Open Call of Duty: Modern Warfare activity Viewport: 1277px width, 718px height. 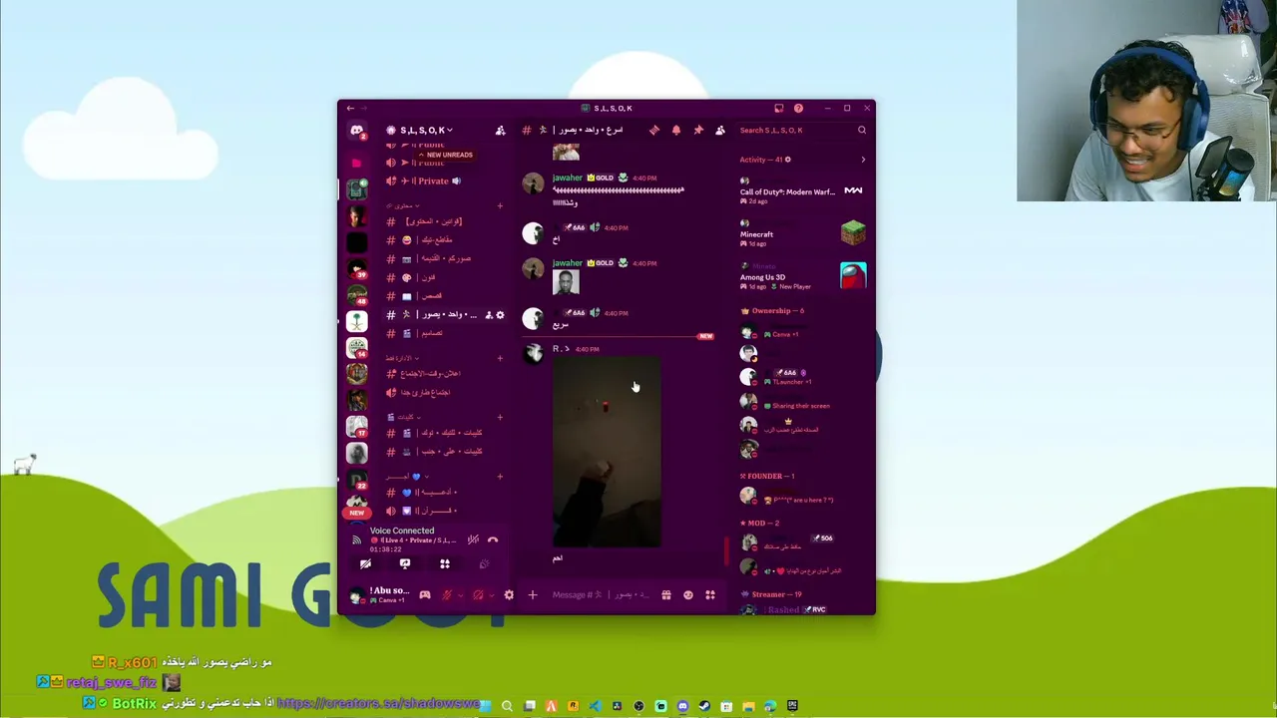(802, 190)
